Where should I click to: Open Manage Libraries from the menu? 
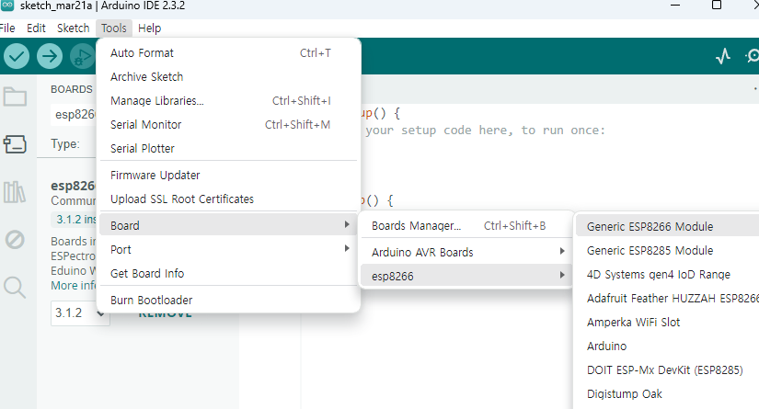click(x=228, y=100)
